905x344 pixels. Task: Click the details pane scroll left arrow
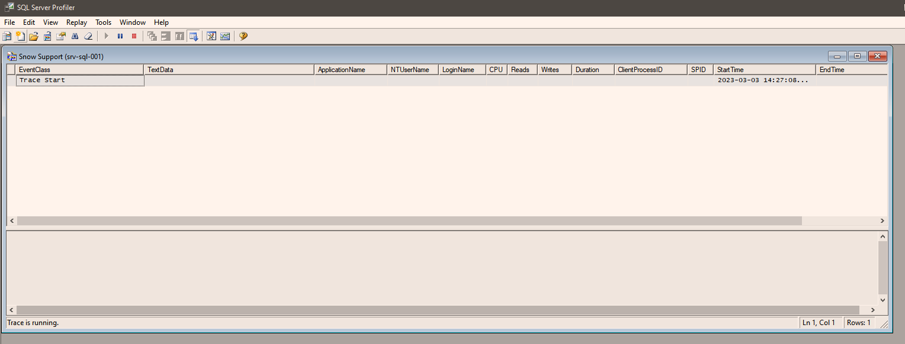click(x=12, y=310)
